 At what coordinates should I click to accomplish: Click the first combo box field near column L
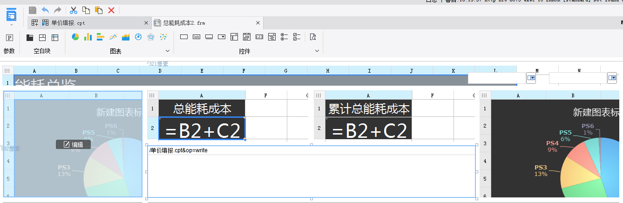(x=497, y=78)
